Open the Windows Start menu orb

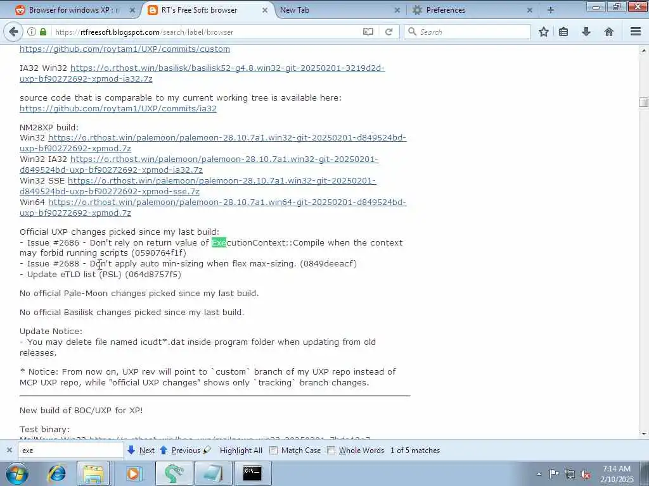point(16,473)
